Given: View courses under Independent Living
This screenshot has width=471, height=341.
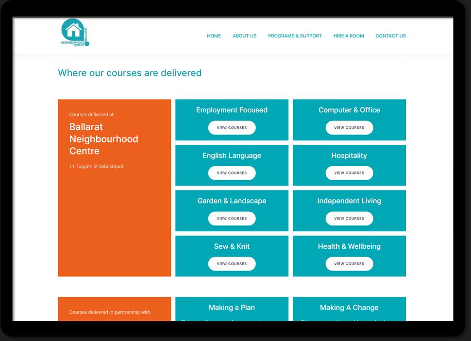Looking at the screenshot, I should [x=349, y=219].
